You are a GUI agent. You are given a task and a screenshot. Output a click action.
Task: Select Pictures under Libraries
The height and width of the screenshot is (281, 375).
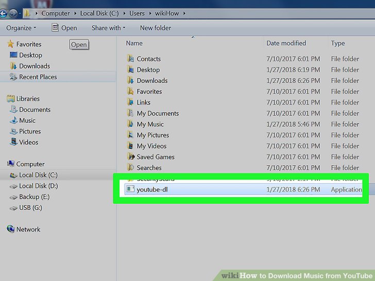pyautogui.click(x=30, y=131)
